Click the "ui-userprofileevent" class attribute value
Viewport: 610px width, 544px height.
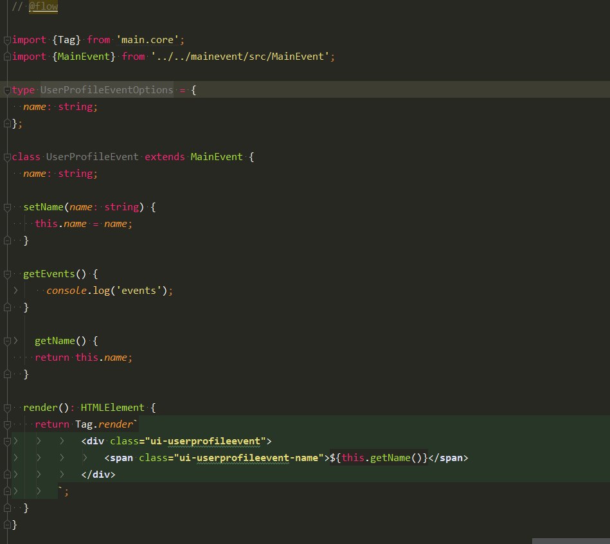click(205, 441)
